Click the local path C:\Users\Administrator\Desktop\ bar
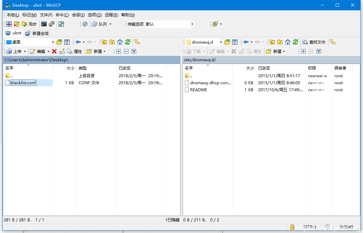The height and width of the screenshot is (233, 363). click(x=92, y=60)
